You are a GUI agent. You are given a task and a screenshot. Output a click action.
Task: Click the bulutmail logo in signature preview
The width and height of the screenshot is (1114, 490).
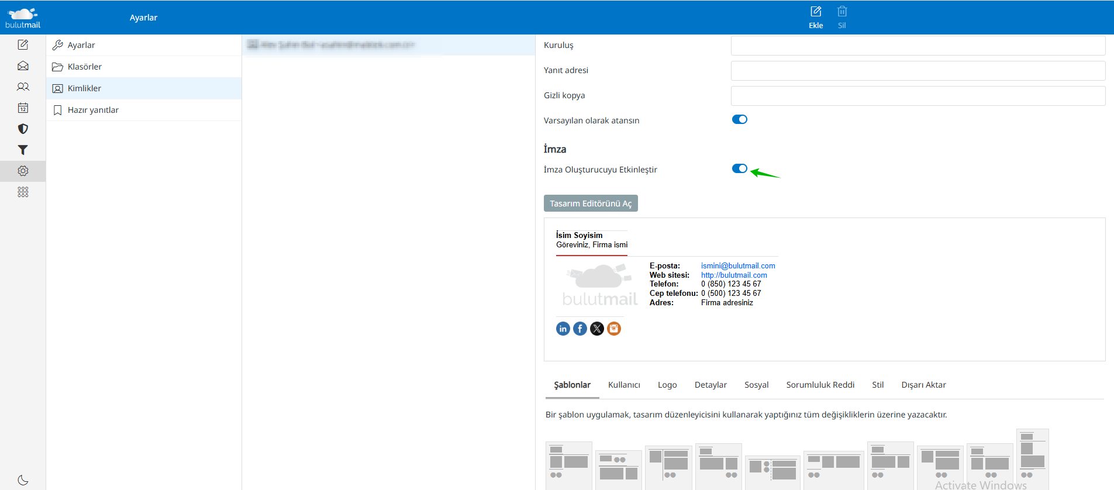pos(599,285)
